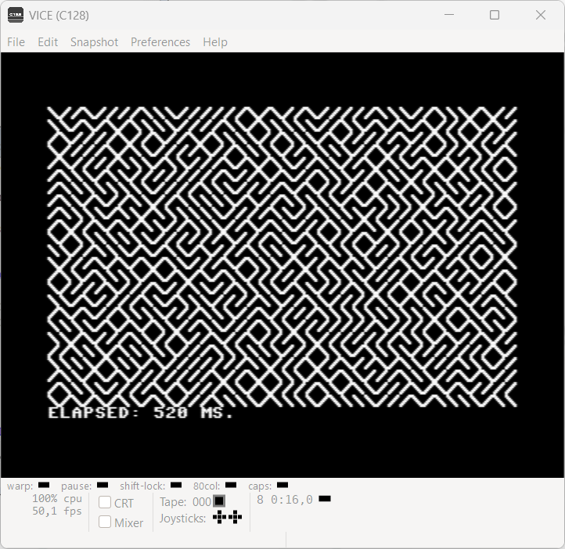Open the File menu
Screen dimensions: 565x549
16,42
